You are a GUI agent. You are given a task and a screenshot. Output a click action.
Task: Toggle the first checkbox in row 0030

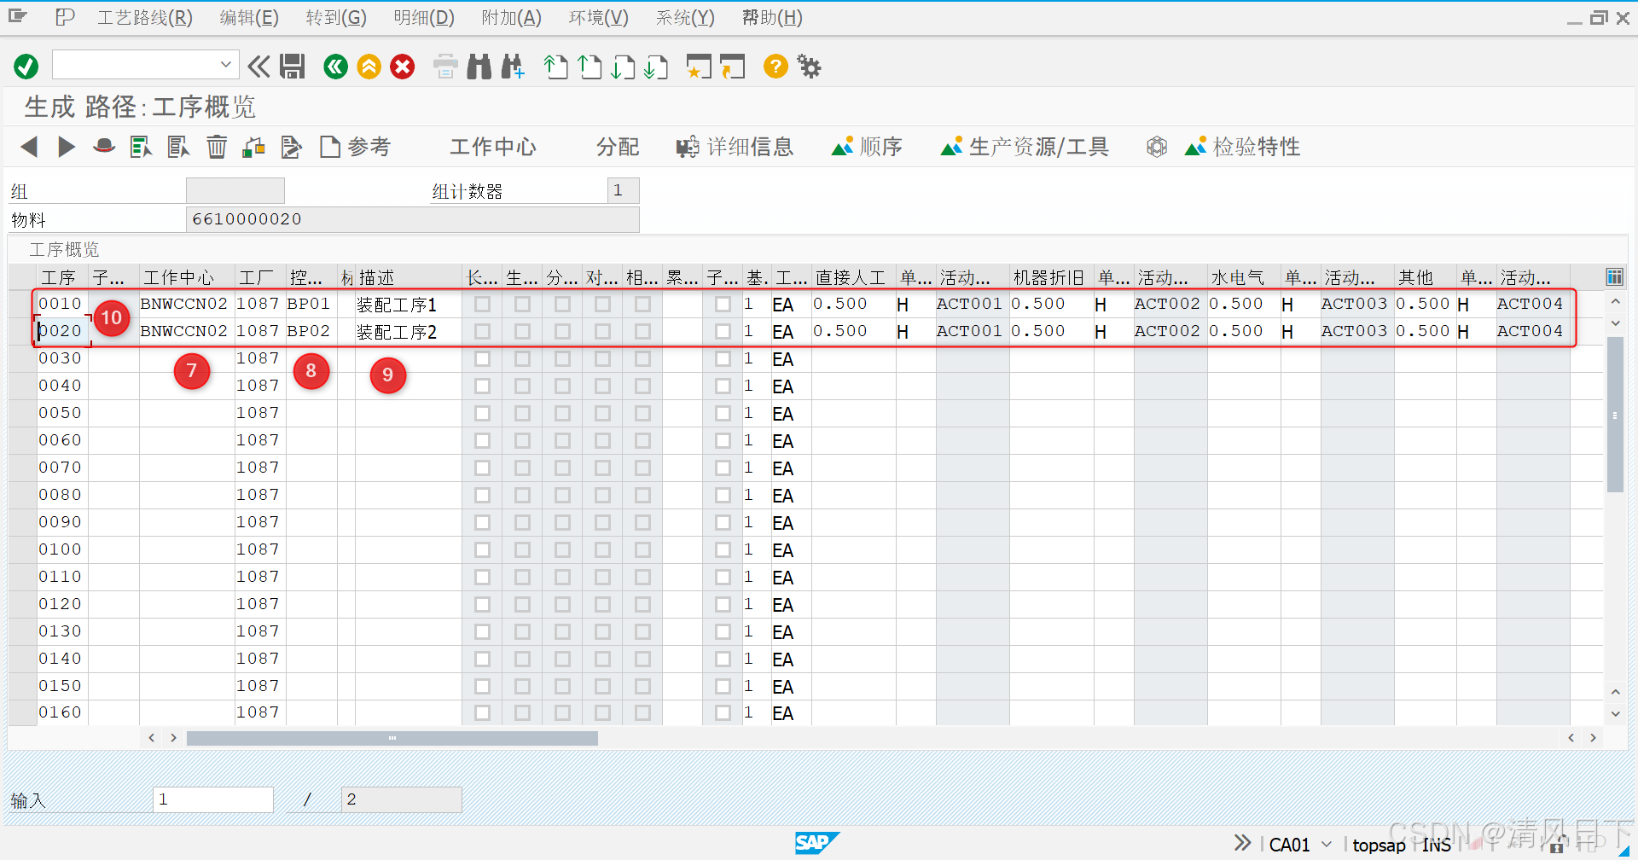pos(482,358)
